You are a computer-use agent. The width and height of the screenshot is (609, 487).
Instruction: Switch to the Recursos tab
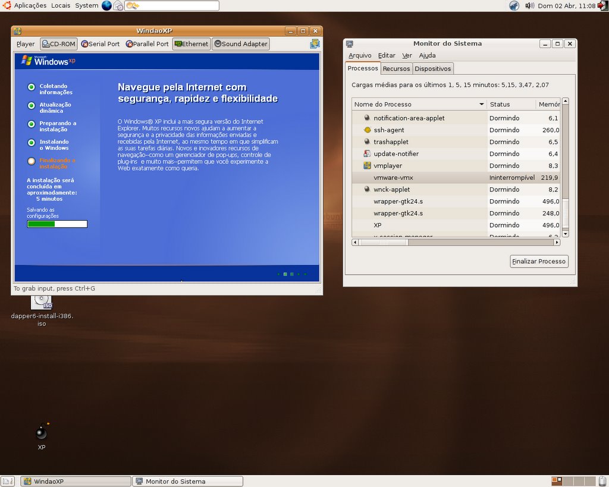(396, 69)
